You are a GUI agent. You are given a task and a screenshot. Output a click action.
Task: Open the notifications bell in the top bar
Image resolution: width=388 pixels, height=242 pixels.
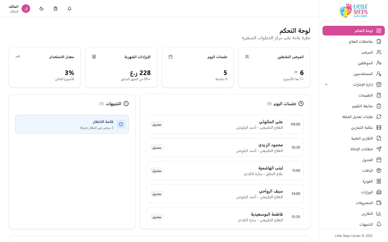70,9
